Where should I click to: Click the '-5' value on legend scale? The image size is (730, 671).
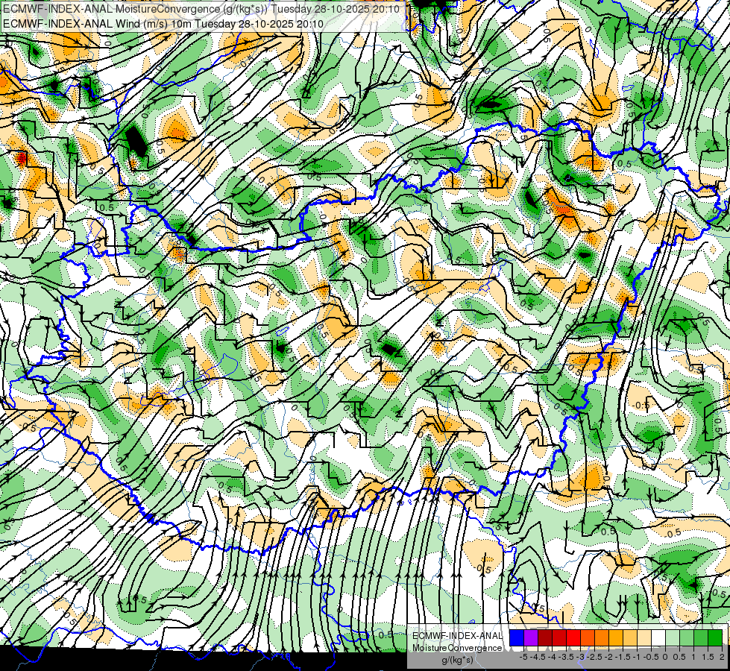pos(523,657)
